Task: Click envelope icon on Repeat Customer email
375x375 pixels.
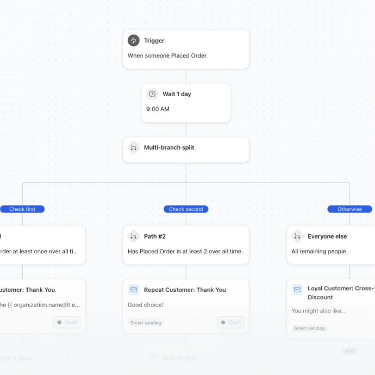Action: pyautogui.click(x=134, y=289)
